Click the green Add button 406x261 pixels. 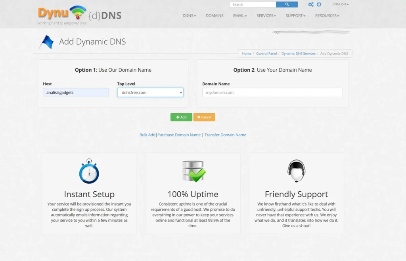(181, 117)
